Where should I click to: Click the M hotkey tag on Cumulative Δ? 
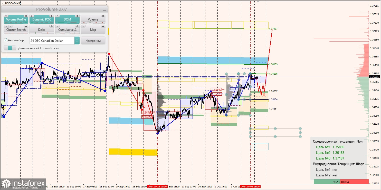coord(58,26)
